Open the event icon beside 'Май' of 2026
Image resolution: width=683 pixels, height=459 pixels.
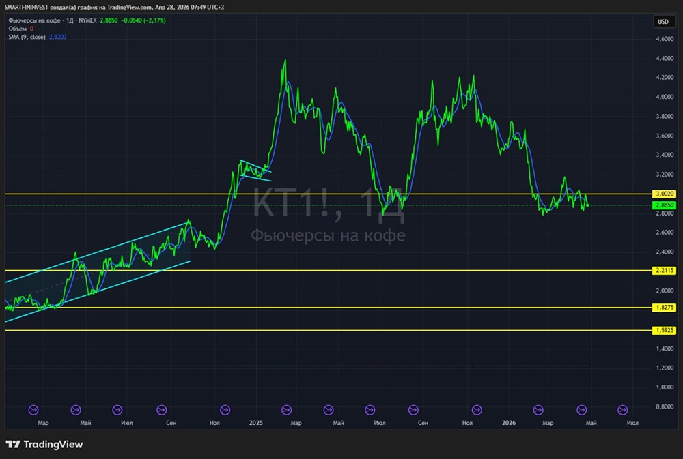(x=581, y=410)
